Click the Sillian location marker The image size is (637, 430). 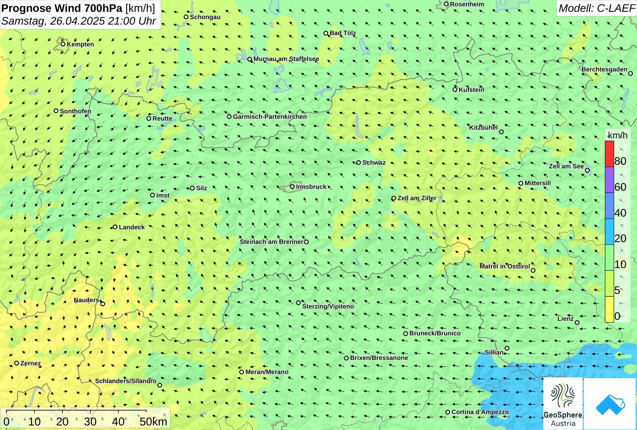click(x=507, y=349)
